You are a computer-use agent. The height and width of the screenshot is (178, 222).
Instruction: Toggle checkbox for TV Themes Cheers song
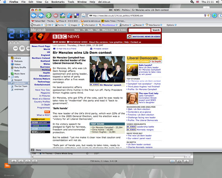(40, 154)
